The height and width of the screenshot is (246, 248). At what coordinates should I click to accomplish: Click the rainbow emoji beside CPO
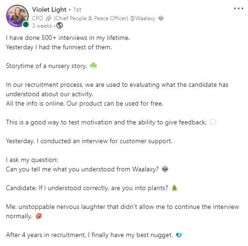[48, 18]
